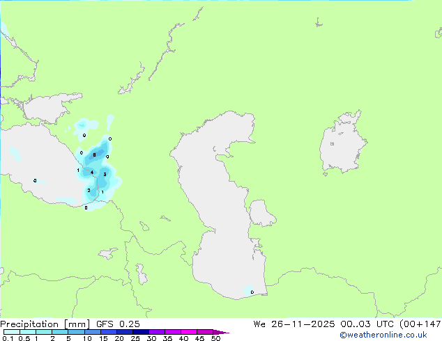Click the "50" legend scale label
This screenshot has height=341, width=442.
click(216, 338)
